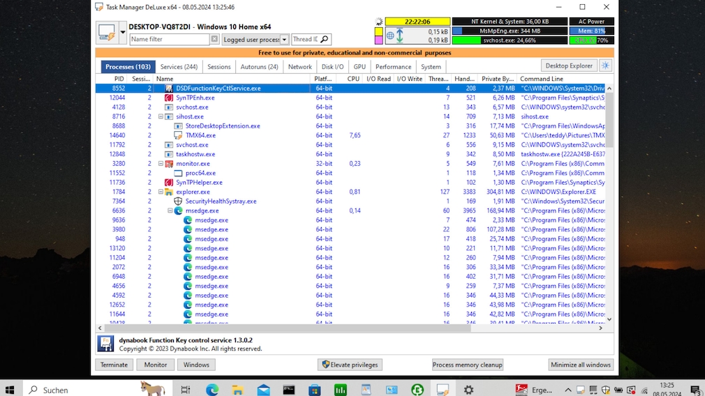Viewport: 705px width, 396px height.
Task: Click the Minimize all windows button
Action: (581, 365)
